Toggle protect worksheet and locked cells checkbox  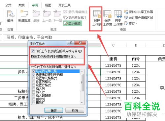(x=33, y=51)
